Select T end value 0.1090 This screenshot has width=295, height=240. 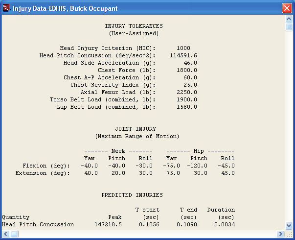(x=187, y=224)
